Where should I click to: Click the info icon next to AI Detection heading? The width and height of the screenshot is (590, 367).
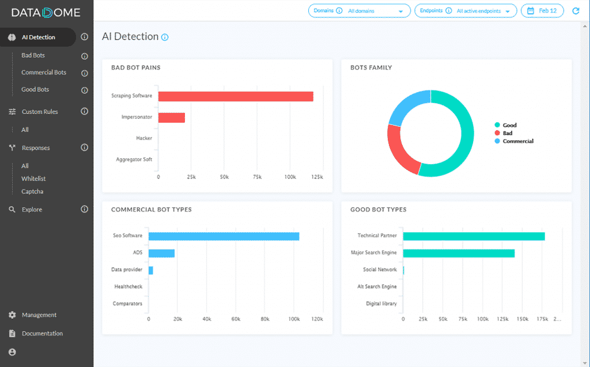[164, 36]
